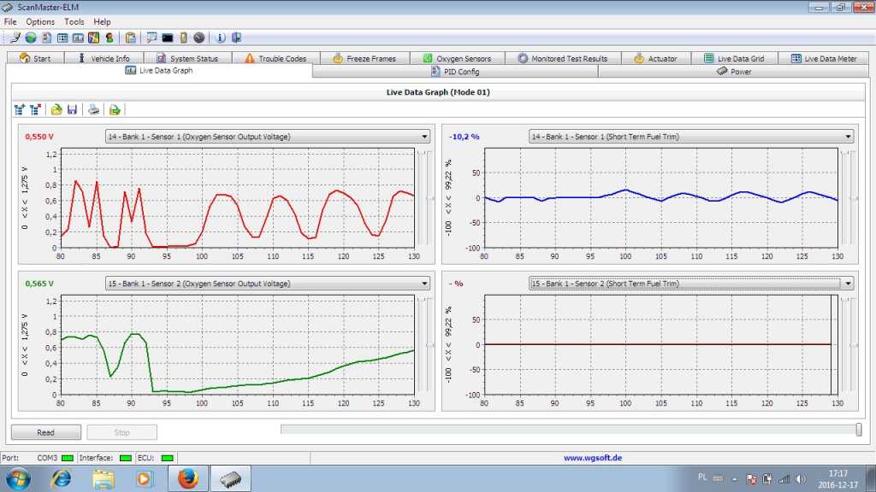Viewport: 876px width, 492px height.
Task: Open the Sensor 2 Short Term Fuel Trim dropdown
Action: (x=847, y=284)
